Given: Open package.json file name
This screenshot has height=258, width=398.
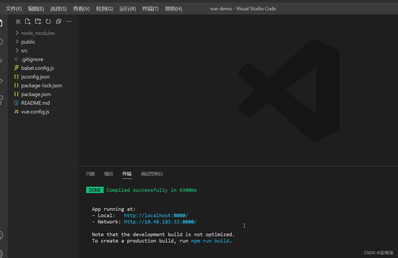Looking at the screenshot, I should coord(36,94).
